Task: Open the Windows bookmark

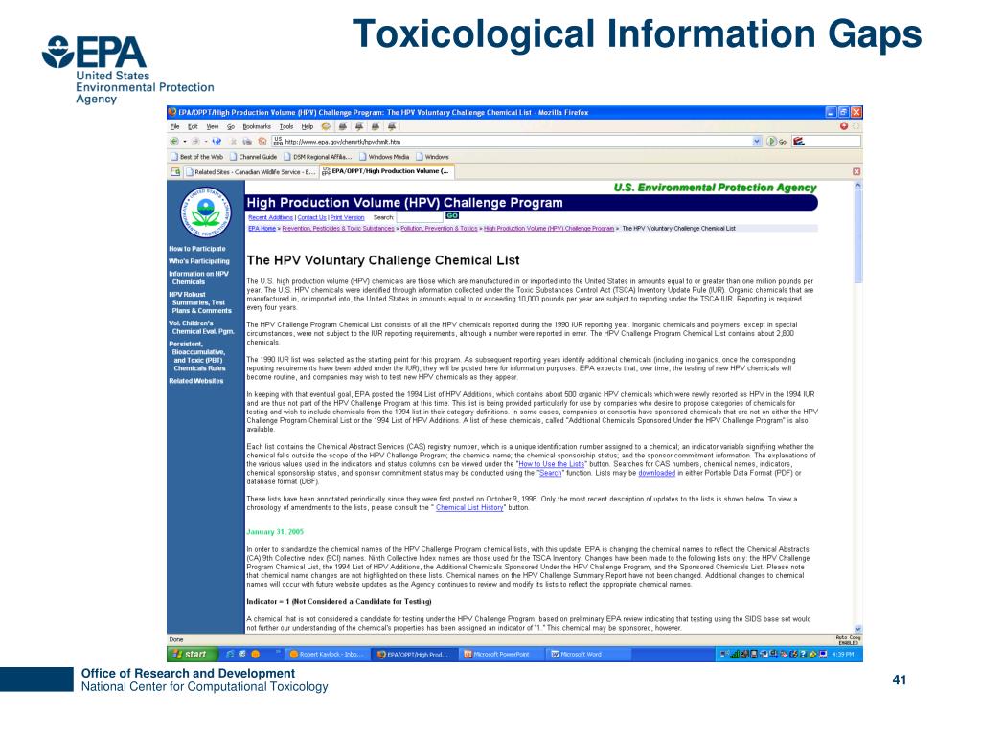Action: coord(432,157)
